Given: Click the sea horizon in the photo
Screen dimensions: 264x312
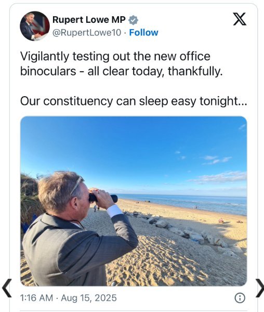Looking at the screenshot, I should pos(181,196).
